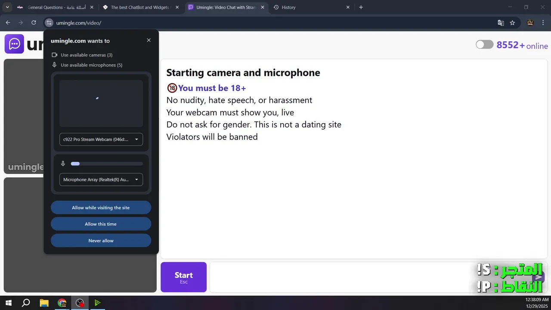Click 'No nudity, hate speech, or harassment' text

[x=239, y=100]
